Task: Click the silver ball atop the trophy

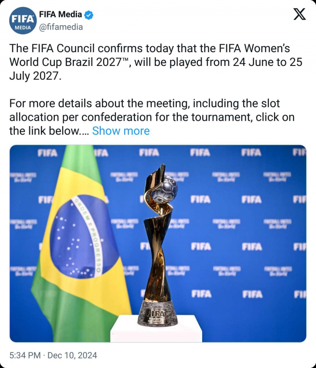Action: [164, 188]
